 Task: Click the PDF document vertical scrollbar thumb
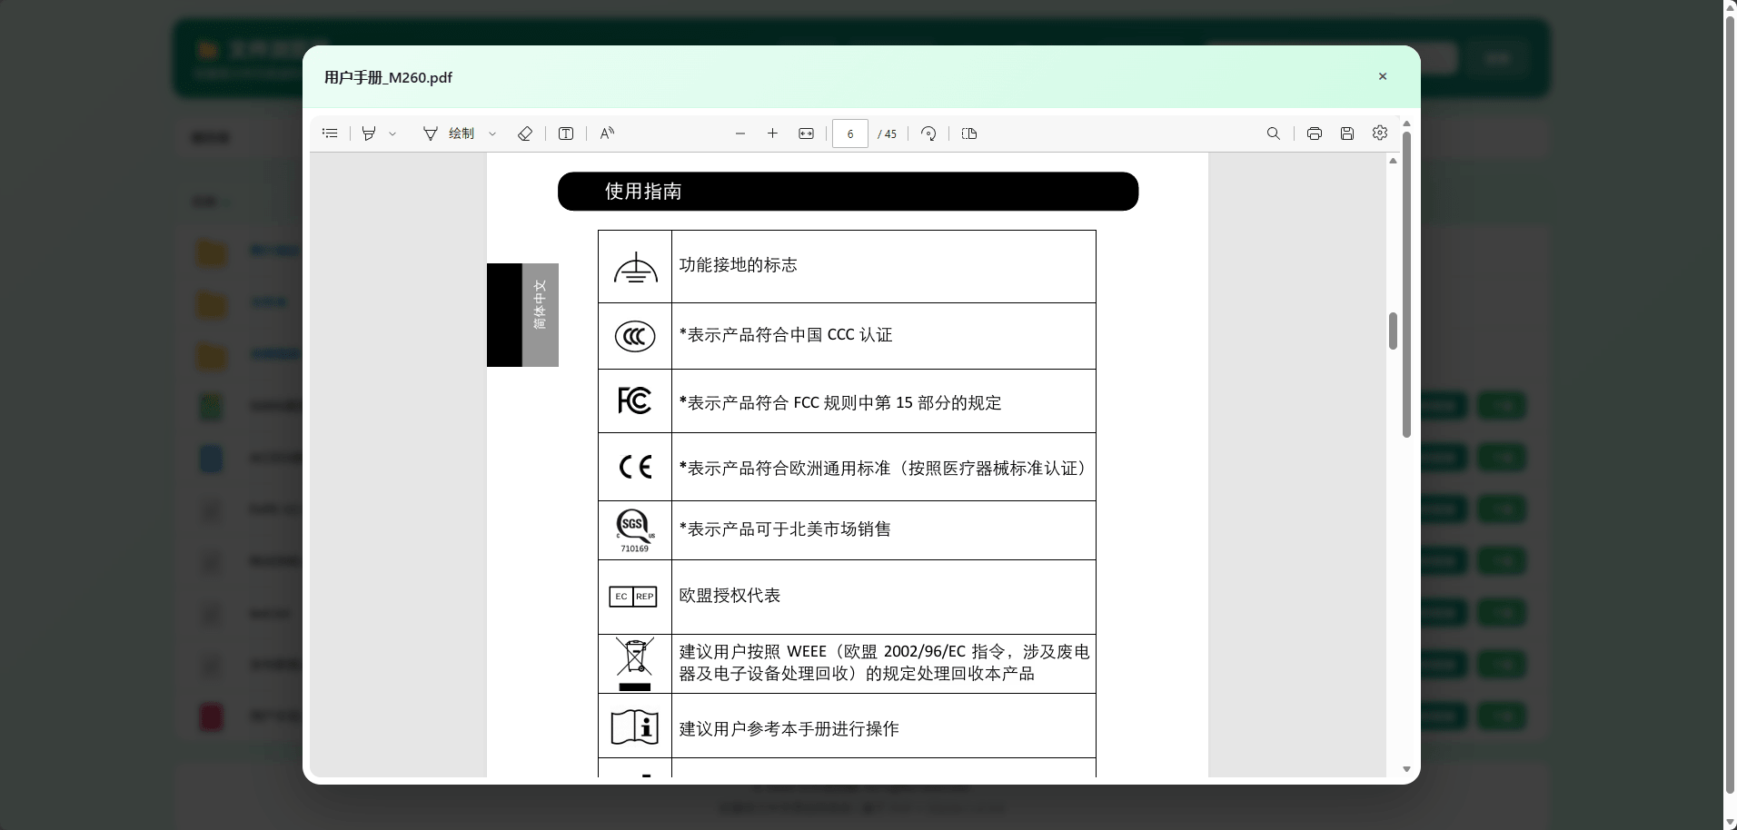(1393, 331)
